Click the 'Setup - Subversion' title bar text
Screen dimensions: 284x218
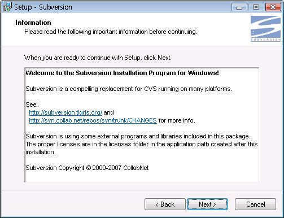43,7
